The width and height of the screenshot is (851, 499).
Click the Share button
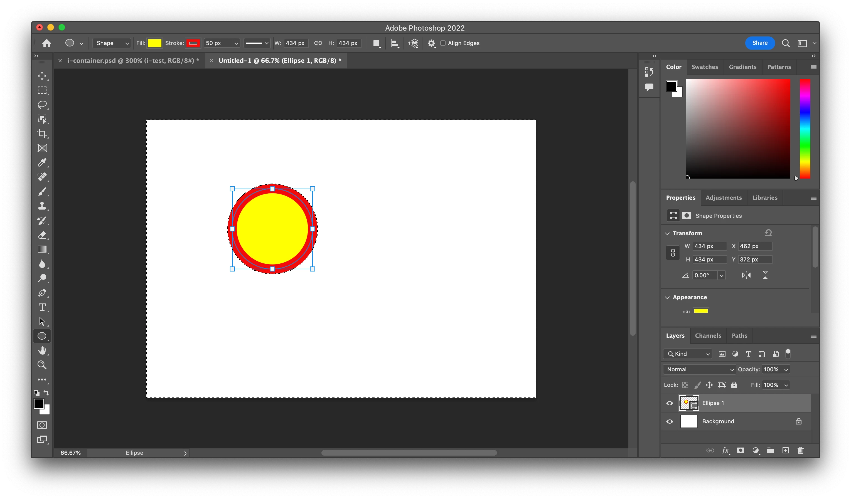[759, 43]
